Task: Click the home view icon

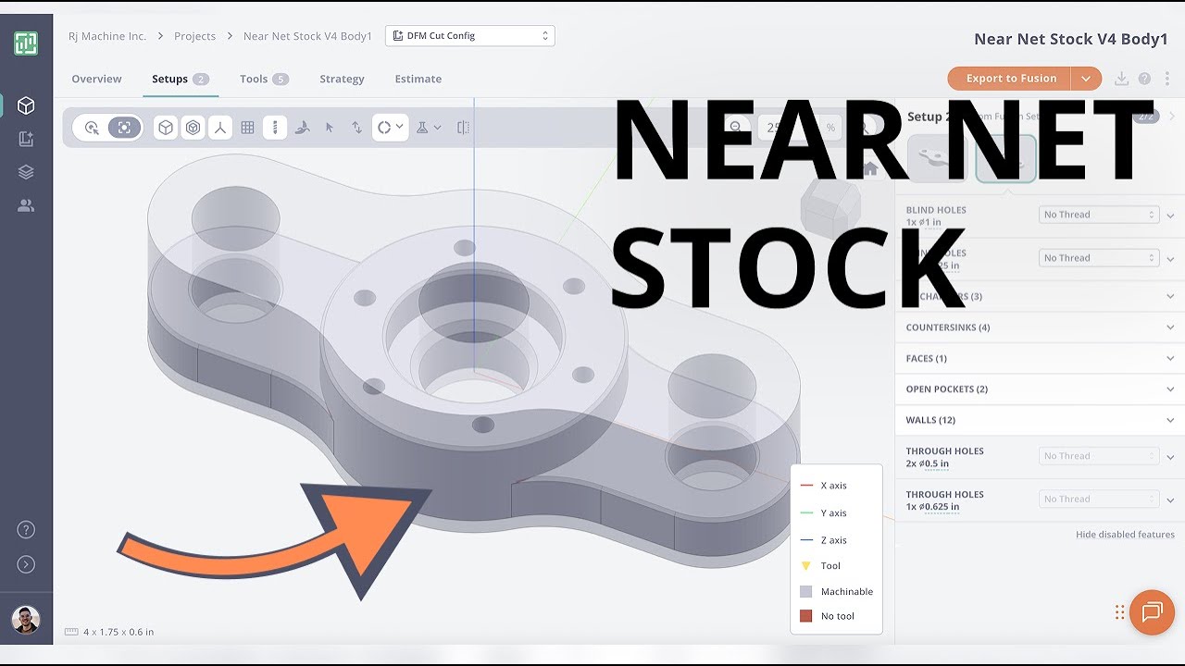Action: pos(870,169)
